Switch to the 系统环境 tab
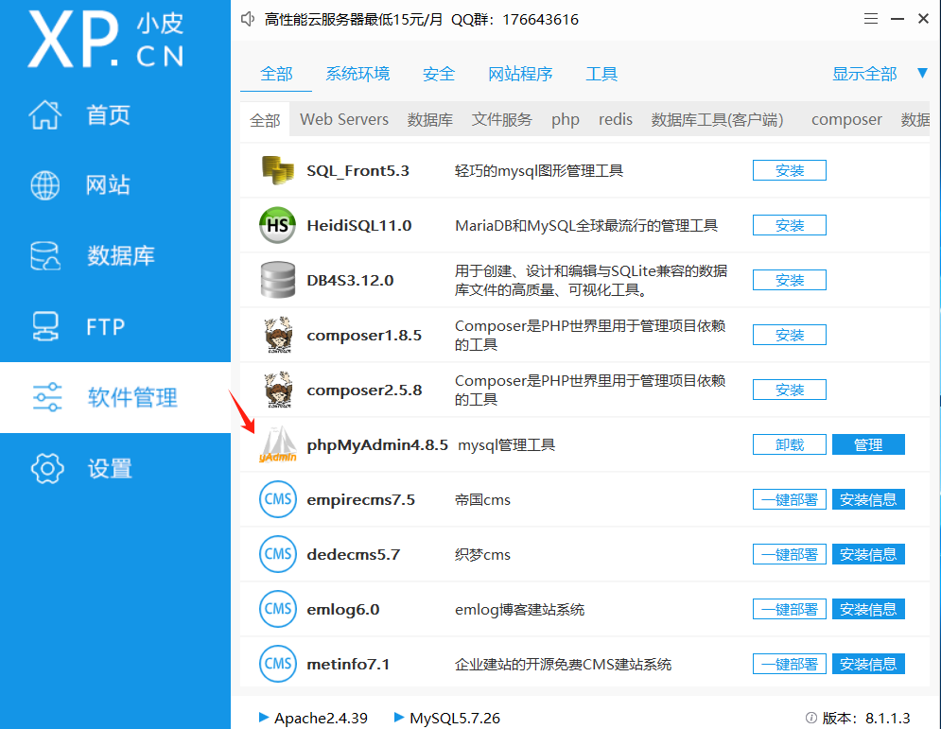941x729 pixels. pos(357,74)
